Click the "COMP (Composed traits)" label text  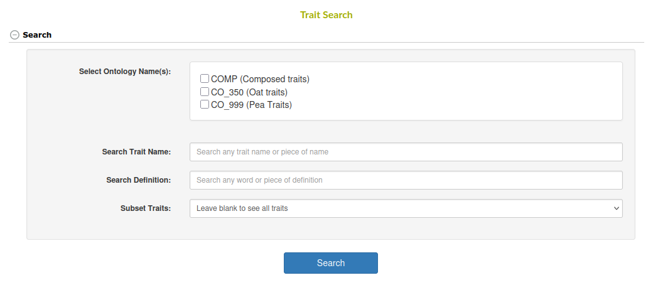coord(260,79)
